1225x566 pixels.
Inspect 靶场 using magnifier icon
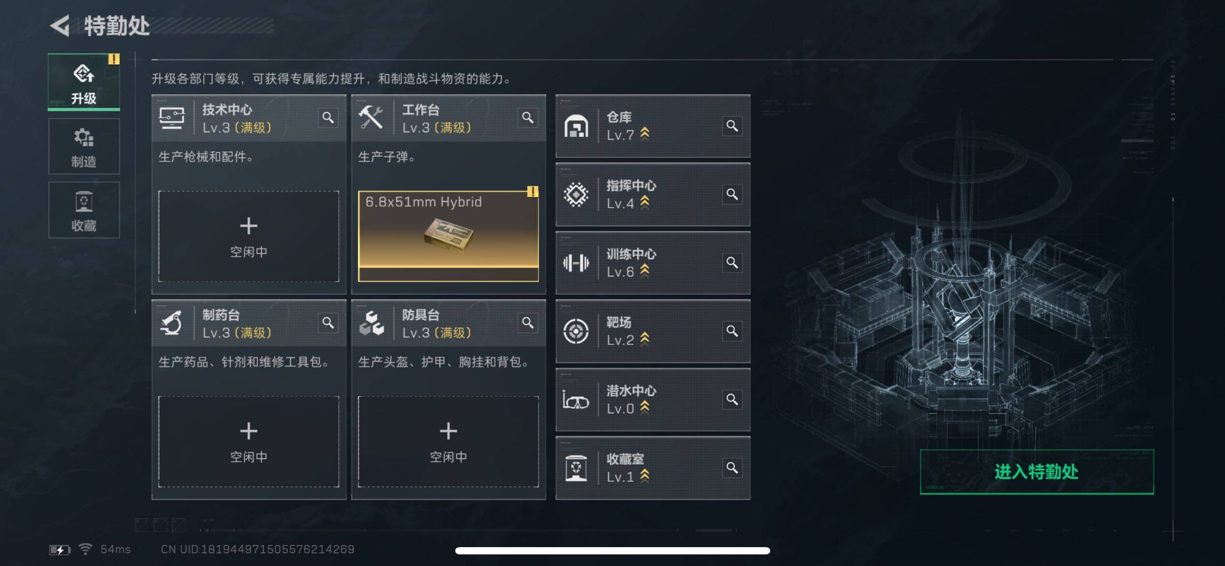[732, 331]
